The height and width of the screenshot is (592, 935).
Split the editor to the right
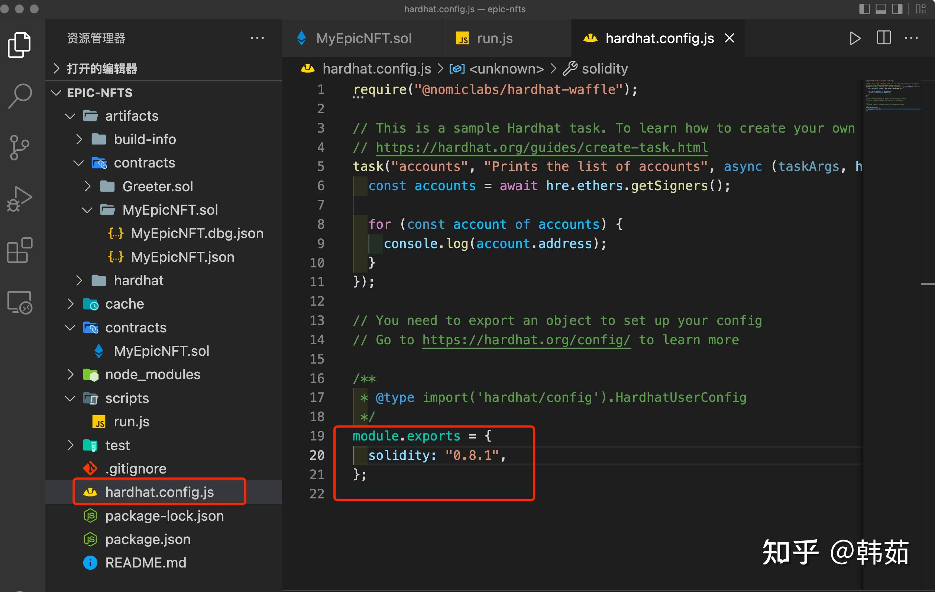(884, 38)
